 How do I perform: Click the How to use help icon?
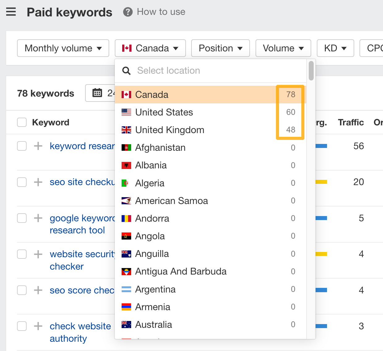[127, 12]
